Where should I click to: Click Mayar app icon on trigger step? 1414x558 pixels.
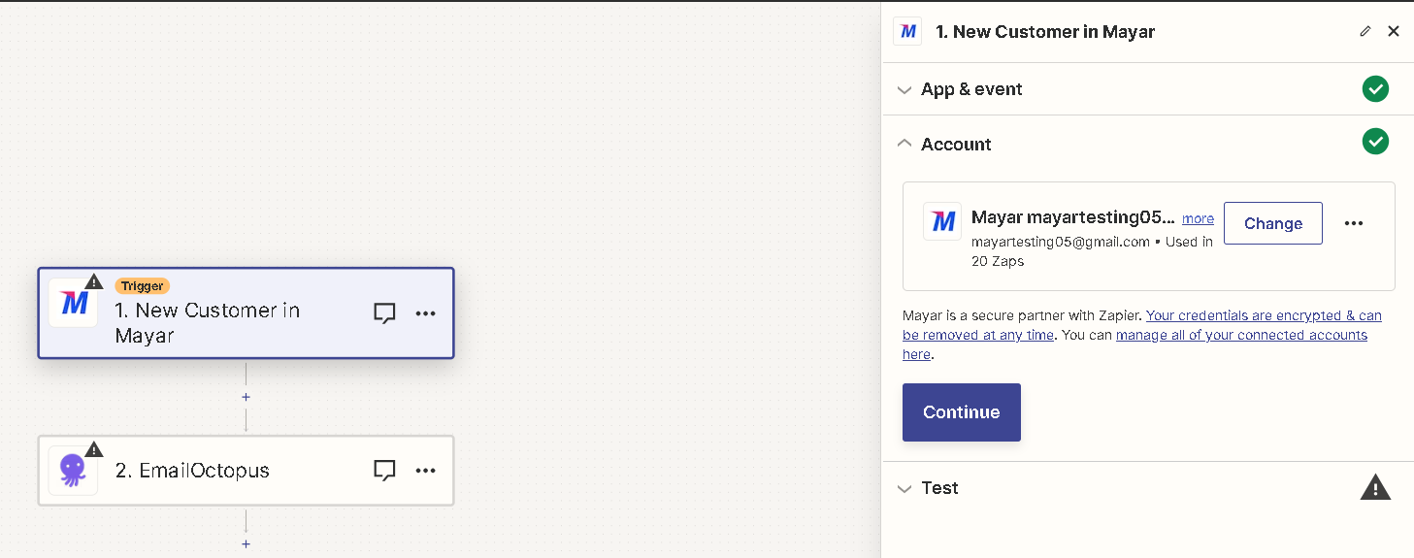coord(74,303)
